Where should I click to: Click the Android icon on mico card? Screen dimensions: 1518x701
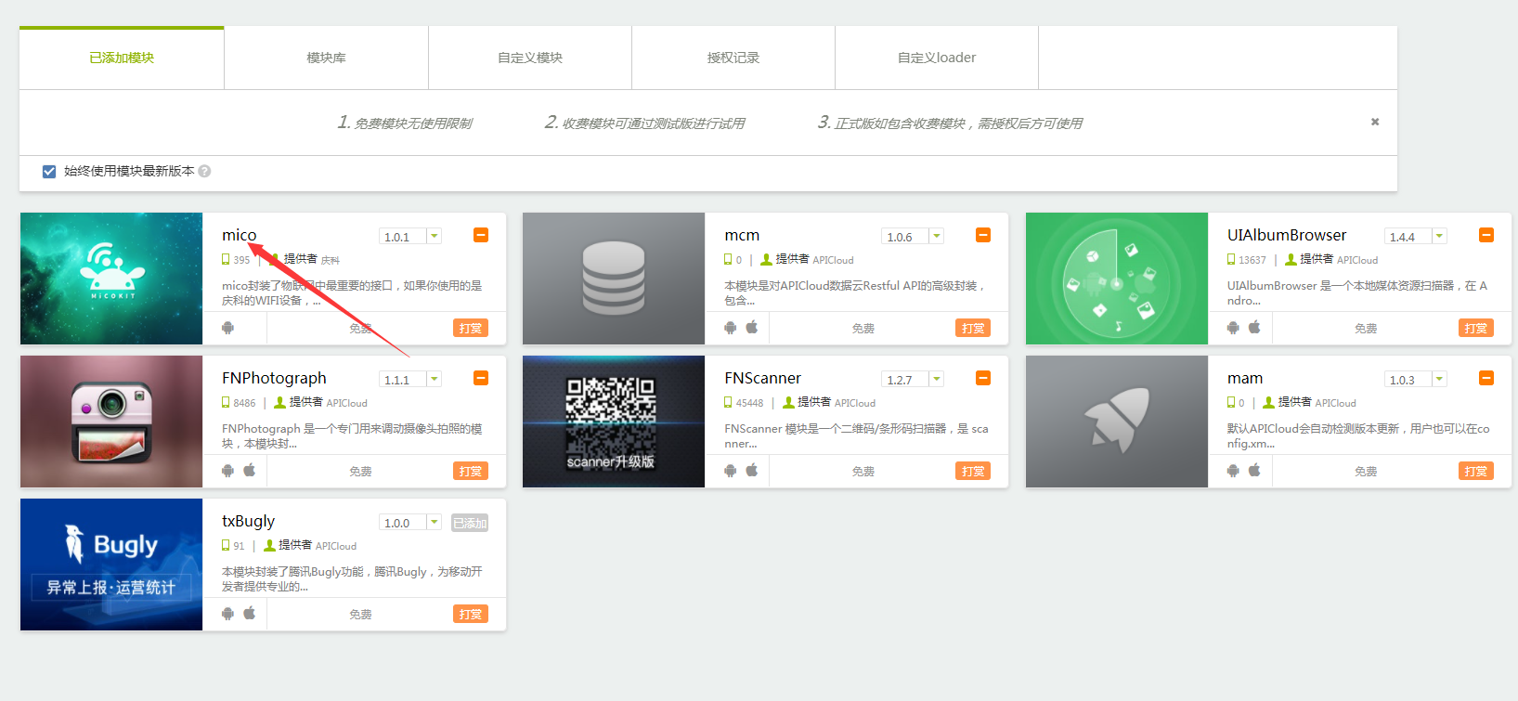[x=228, y=328]
